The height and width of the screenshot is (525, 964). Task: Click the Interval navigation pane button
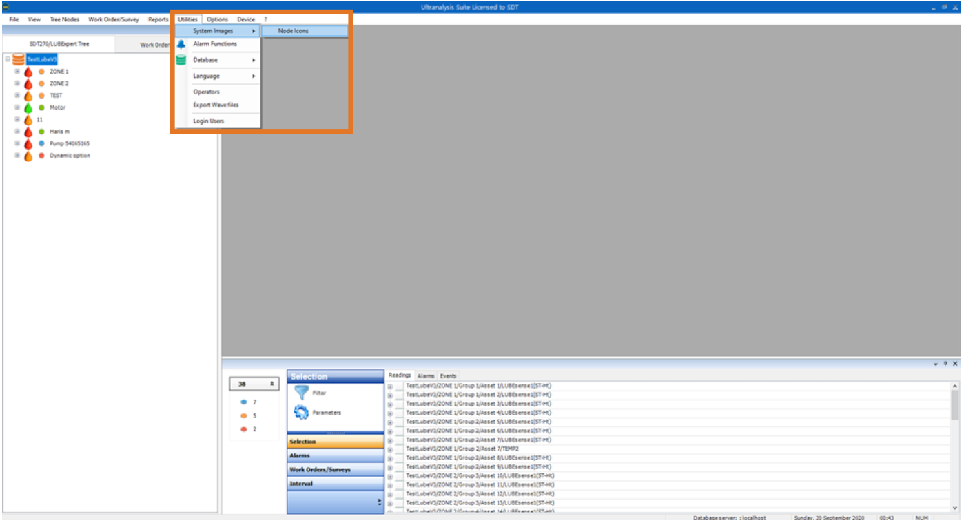(x=335, y=484)
